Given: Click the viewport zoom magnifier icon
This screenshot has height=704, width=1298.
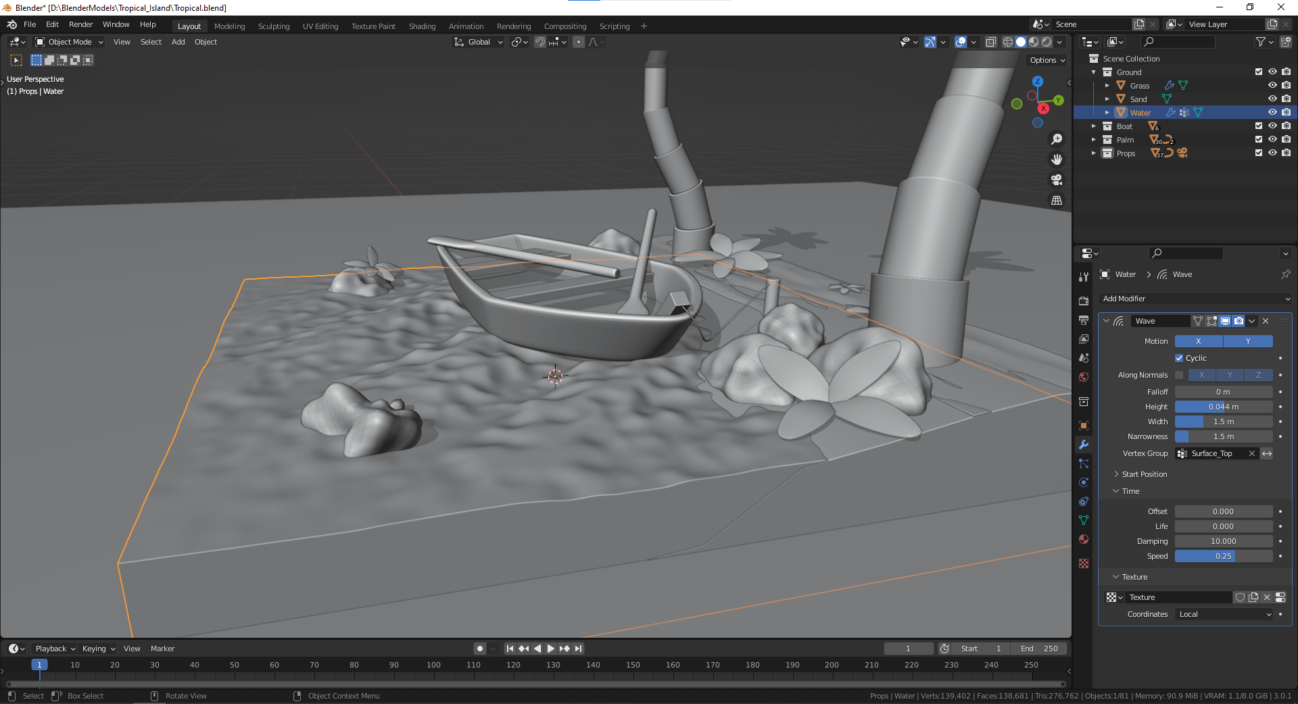Looking at the screenshot, I should [x=1057, y=139].
